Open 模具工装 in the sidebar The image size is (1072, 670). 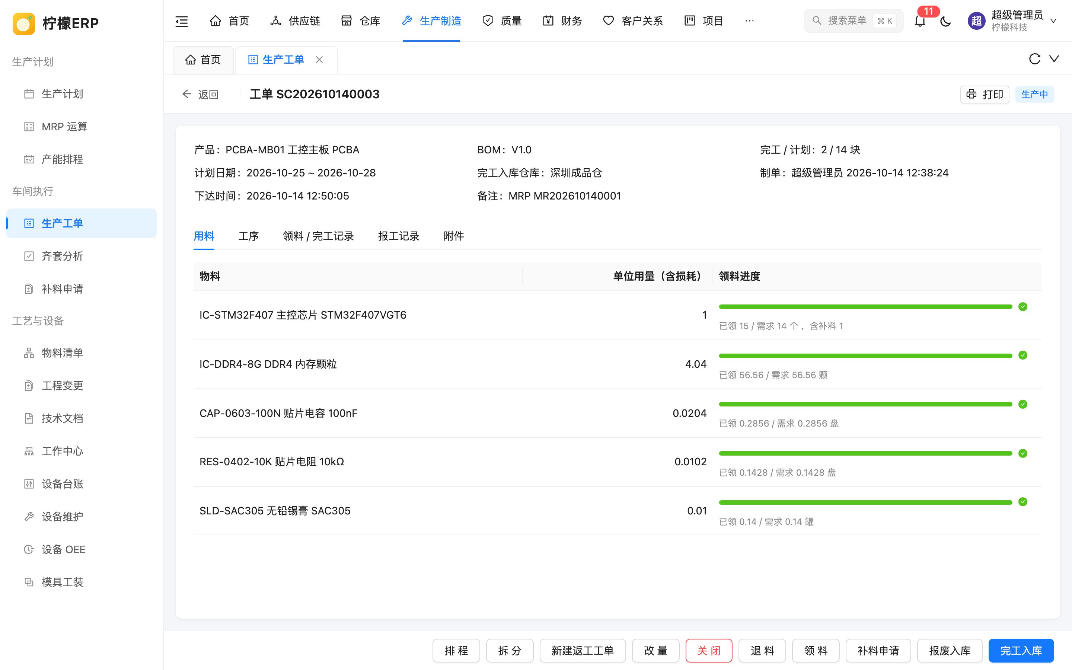click(x=82, y=582)
